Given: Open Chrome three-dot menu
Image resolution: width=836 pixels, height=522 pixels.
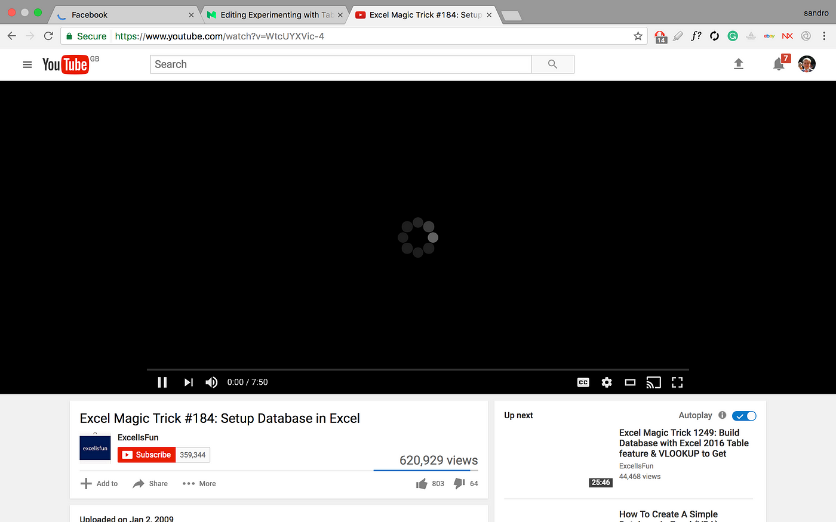Looking at the screenshot, I should [x=825, y=36].
